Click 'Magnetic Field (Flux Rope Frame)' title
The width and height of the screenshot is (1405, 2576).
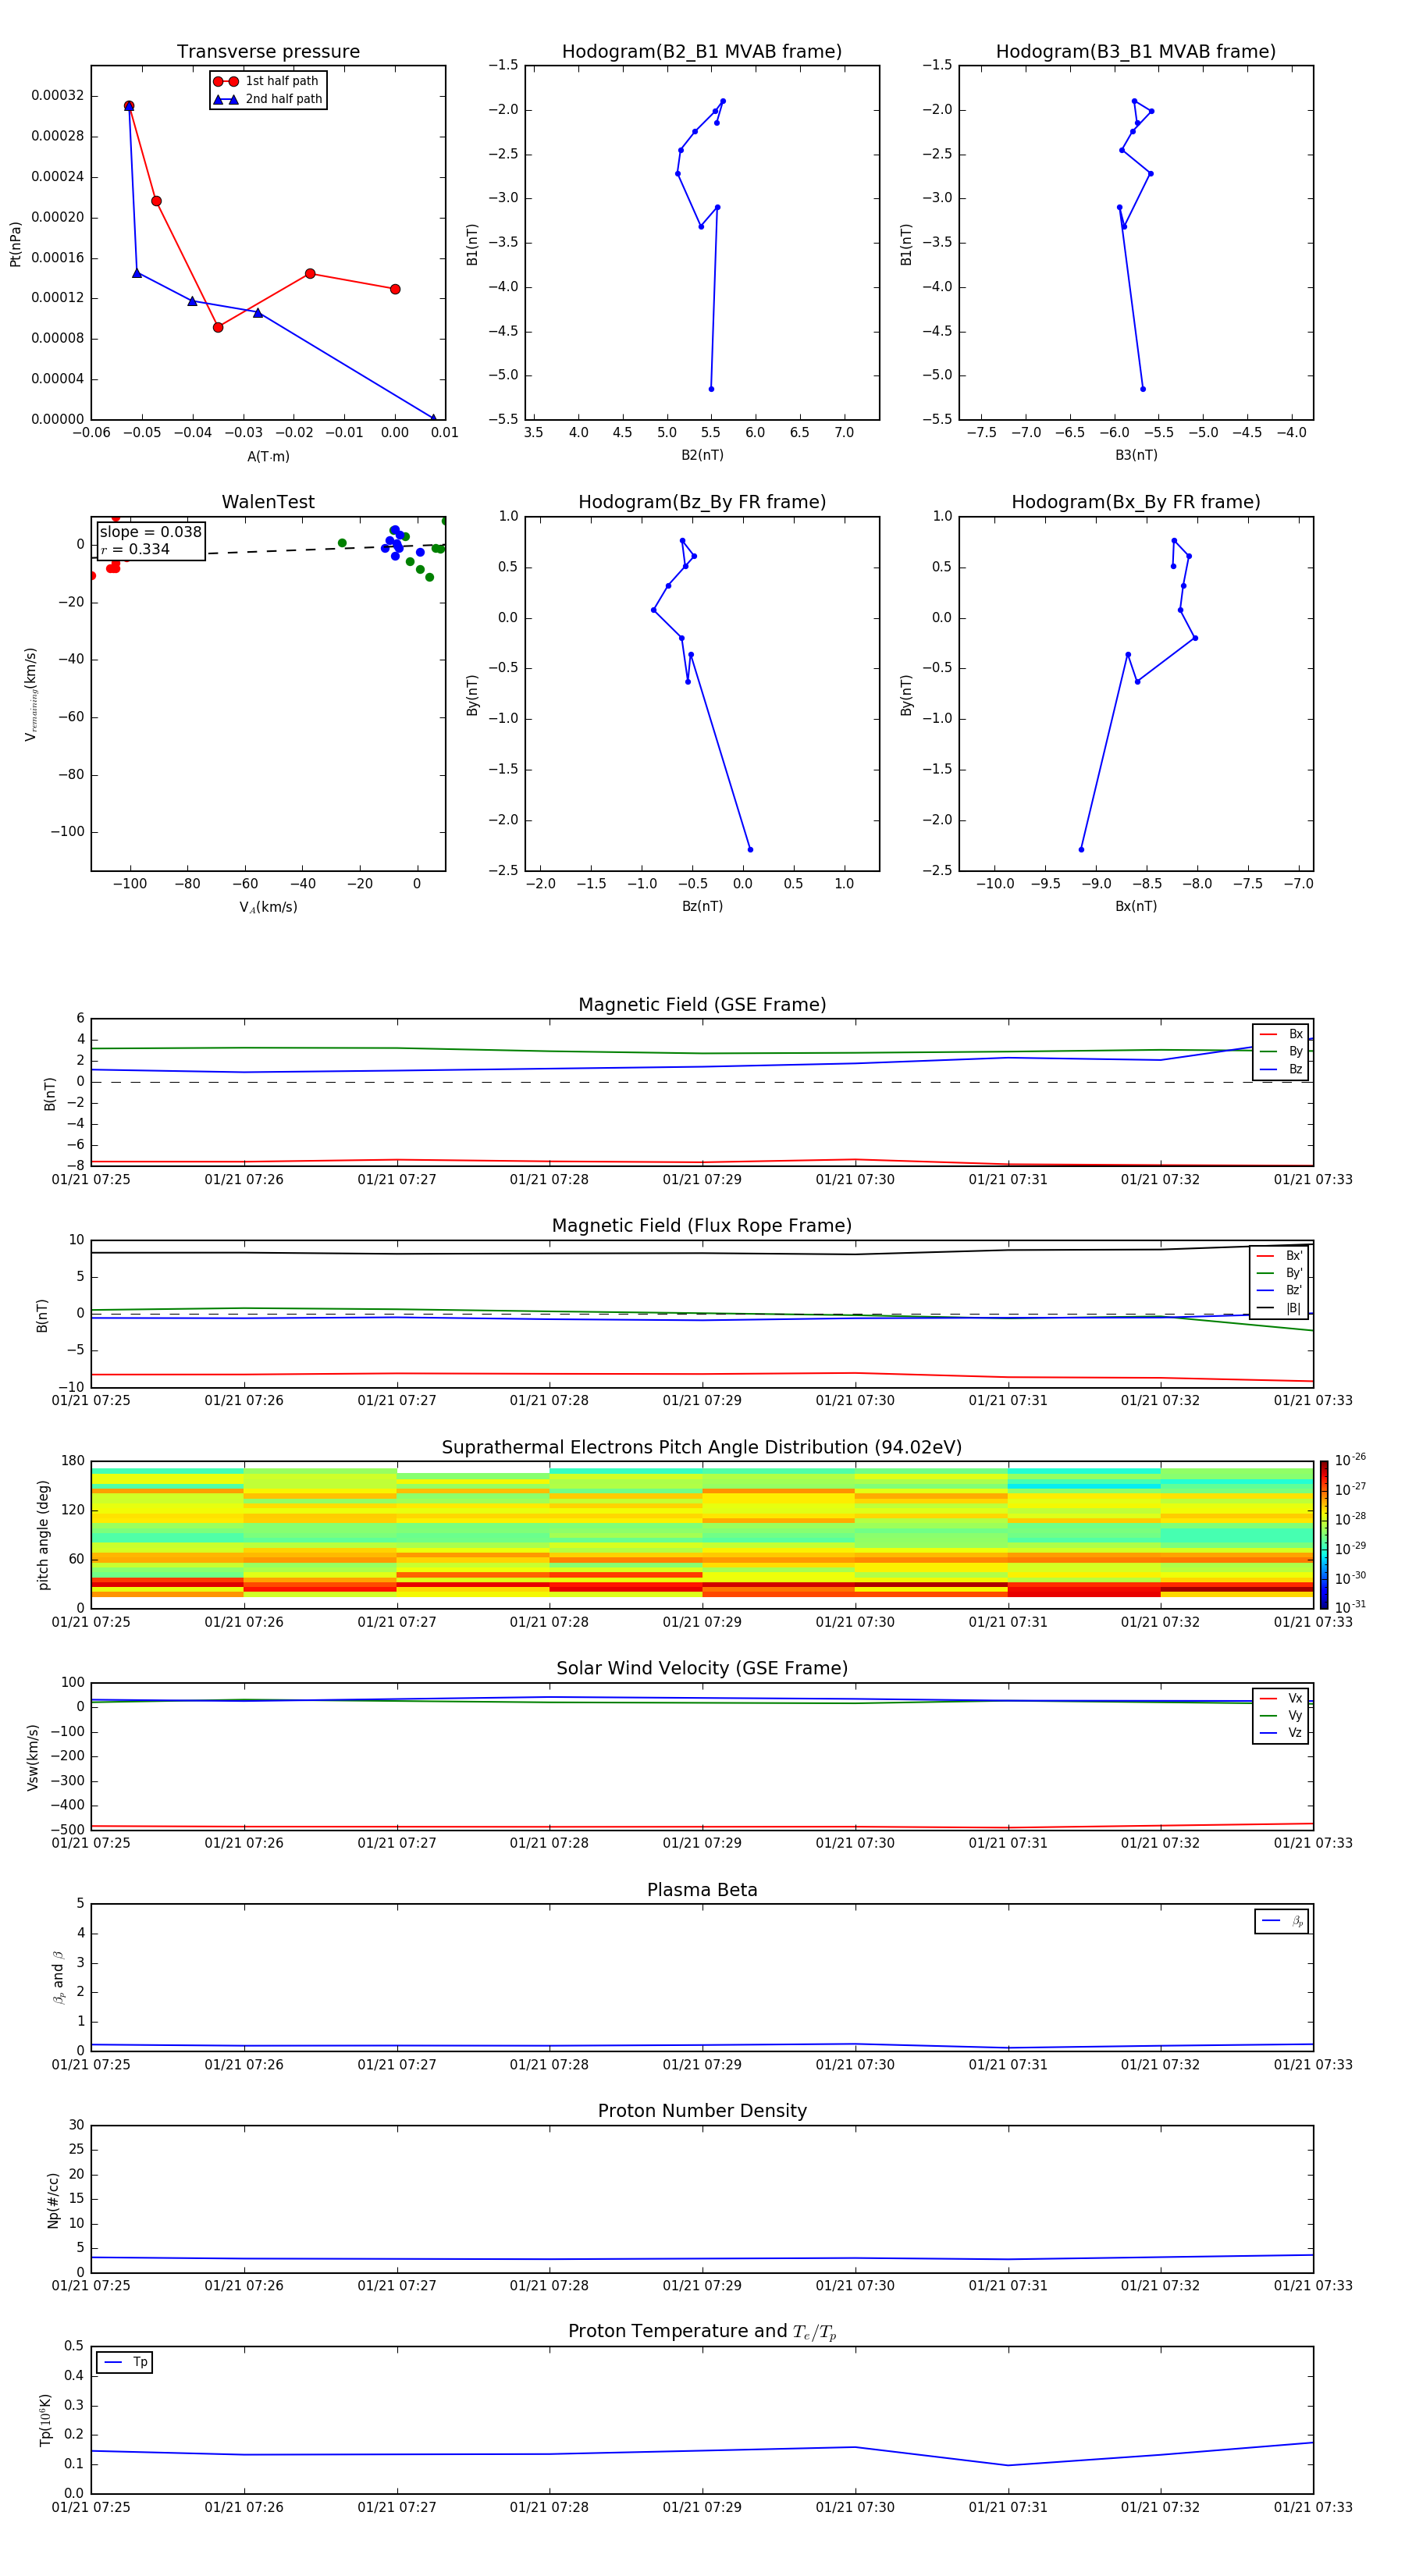point(702,1226)
